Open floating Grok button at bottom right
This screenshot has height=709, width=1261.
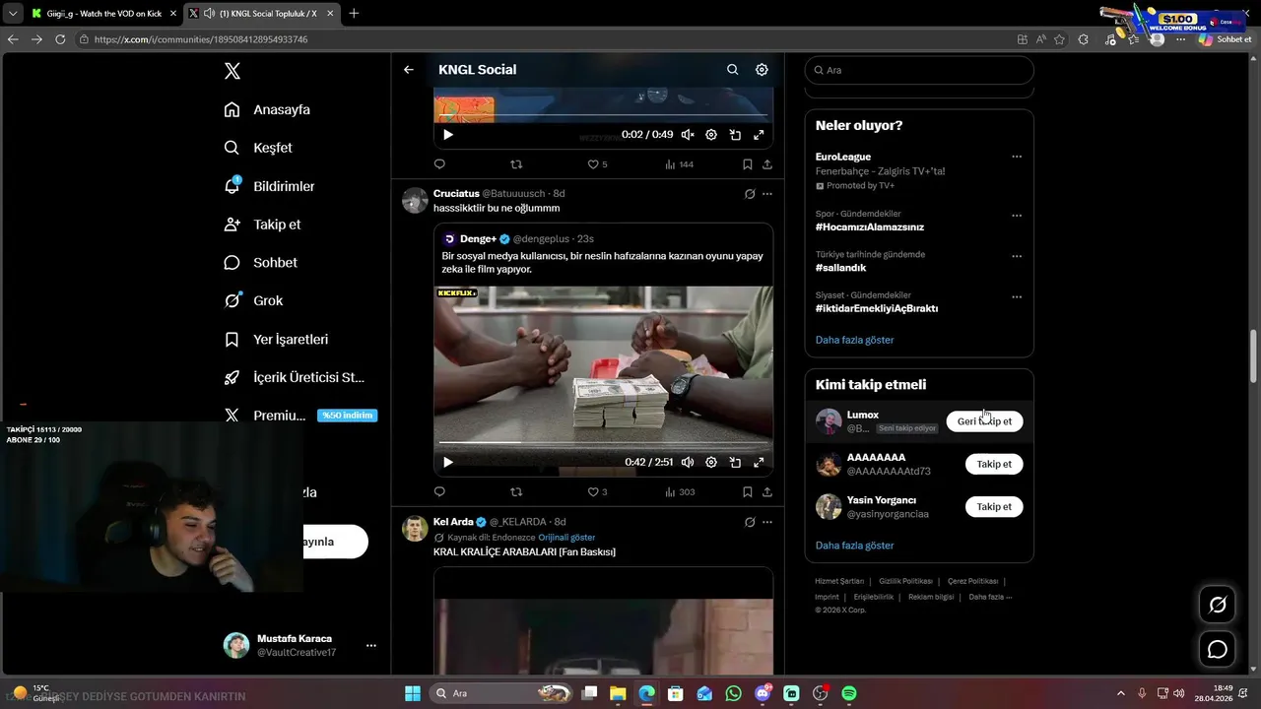pyautogui.click(x=1218, y=605)
